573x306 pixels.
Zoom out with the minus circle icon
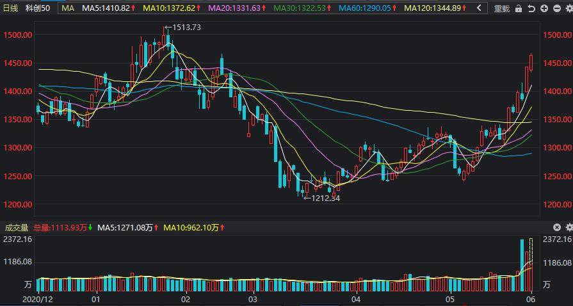click(x=557, y=8)
